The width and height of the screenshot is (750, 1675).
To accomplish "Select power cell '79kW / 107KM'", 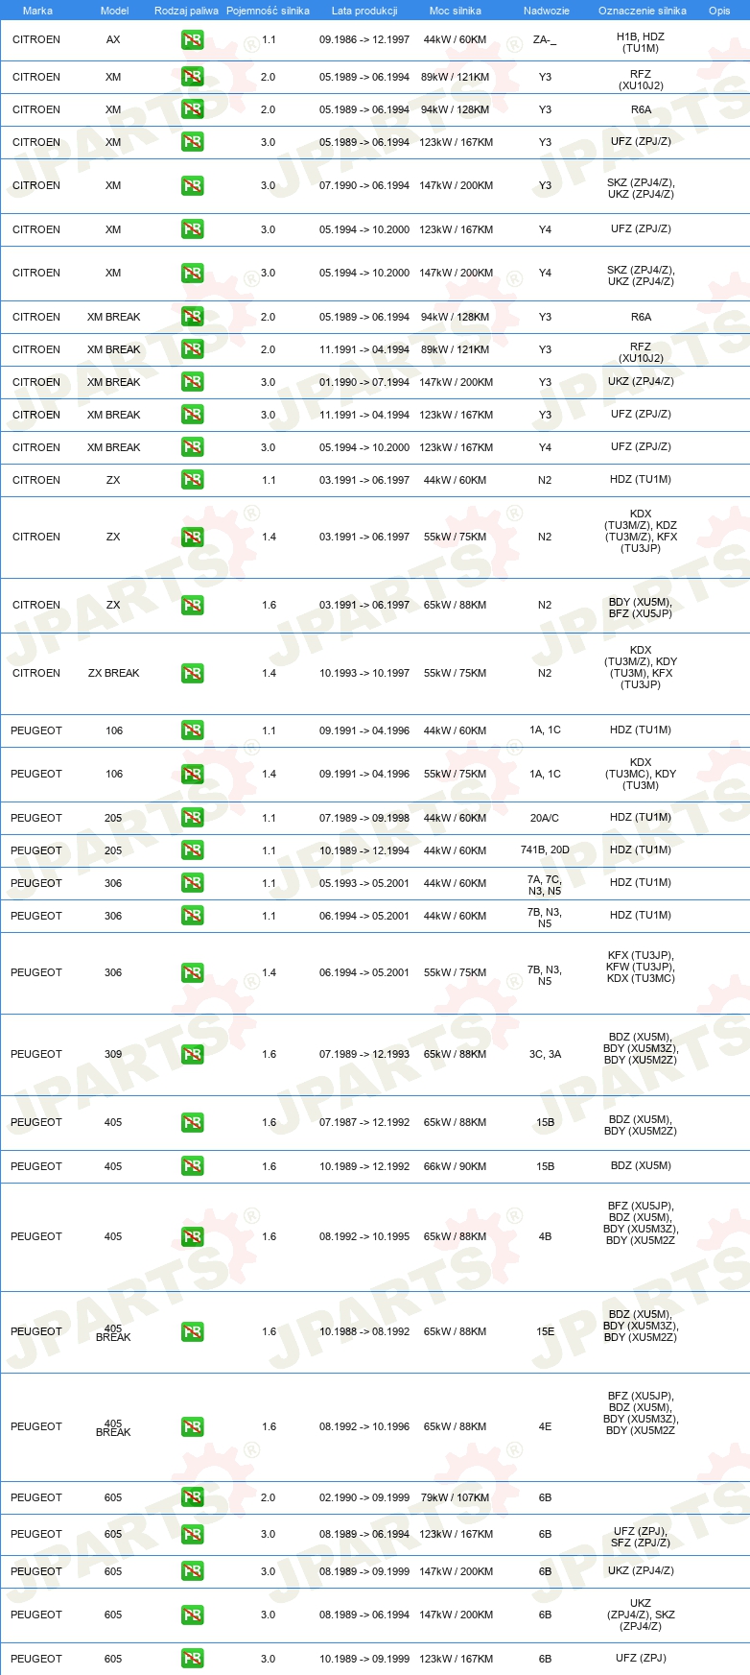I will click(x=455, y=1497).
